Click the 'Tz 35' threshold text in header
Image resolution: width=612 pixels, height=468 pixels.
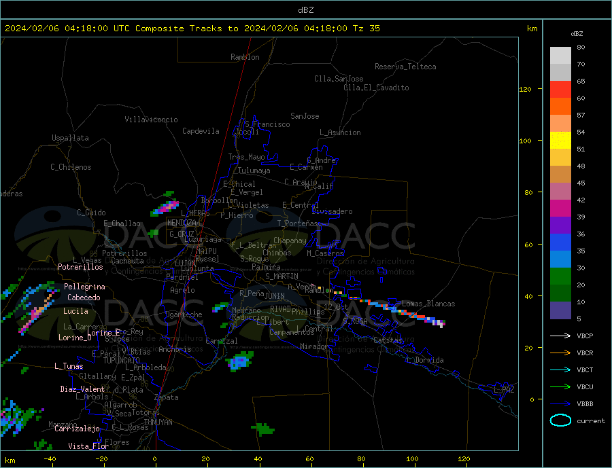[366, 29]
